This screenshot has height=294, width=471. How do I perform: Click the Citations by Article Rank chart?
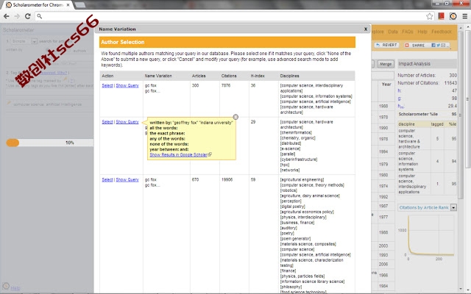(427, 237)
